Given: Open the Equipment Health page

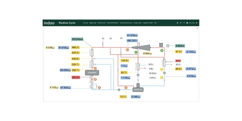Looking at the screenshot, I should [x=148, y=23].
